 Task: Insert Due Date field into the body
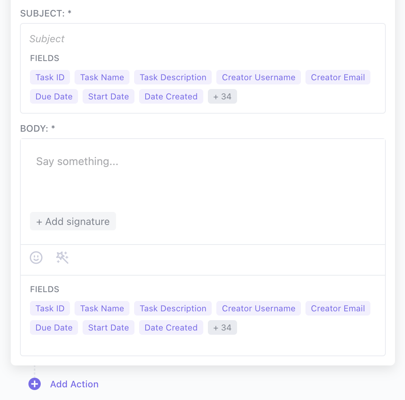coord(54,327)
